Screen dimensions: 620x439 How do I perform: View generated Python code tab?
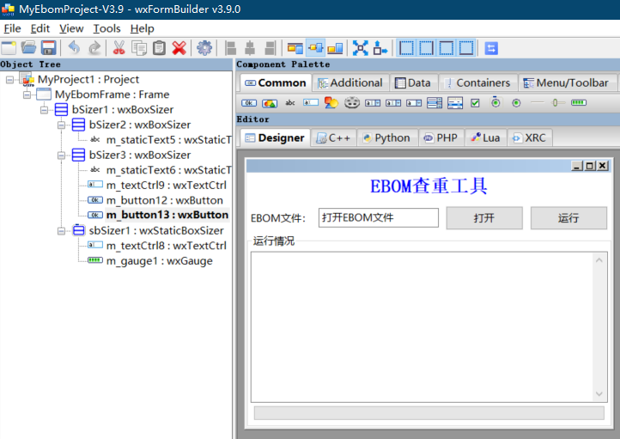[x=387, y=138]
